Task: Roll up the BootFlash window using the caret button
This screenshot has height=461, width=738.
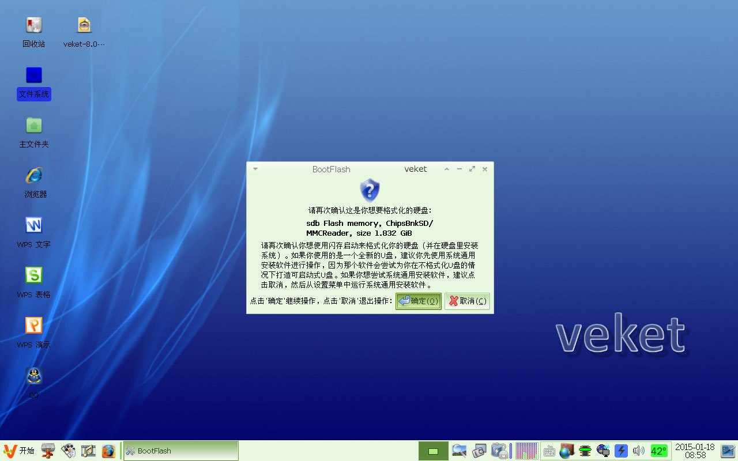Action: point(447,169)
